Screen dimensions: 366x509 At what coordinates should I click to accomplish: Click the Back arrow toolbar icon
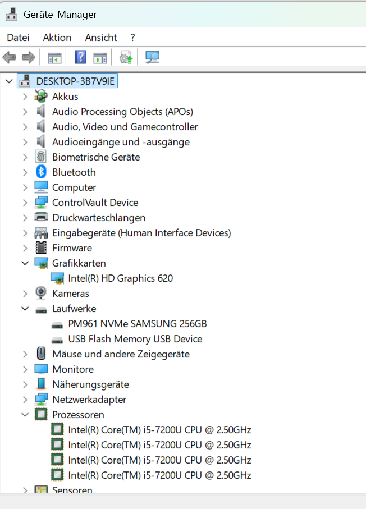(x=9, y=57)
